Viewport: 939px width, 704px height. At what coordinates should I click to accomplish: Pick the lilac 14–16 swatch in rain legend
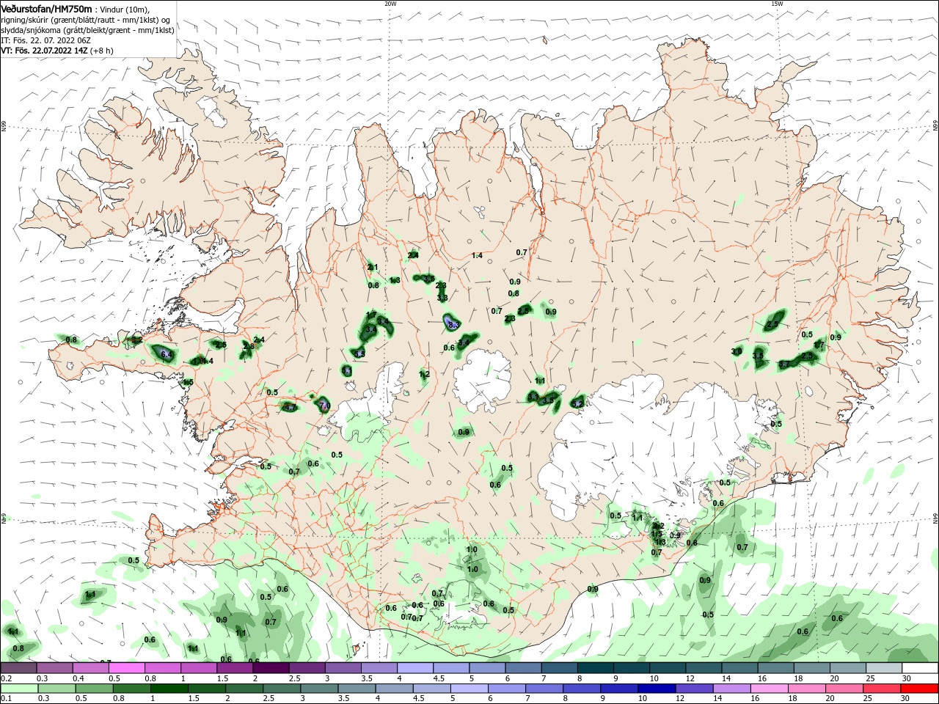point(731,689)
